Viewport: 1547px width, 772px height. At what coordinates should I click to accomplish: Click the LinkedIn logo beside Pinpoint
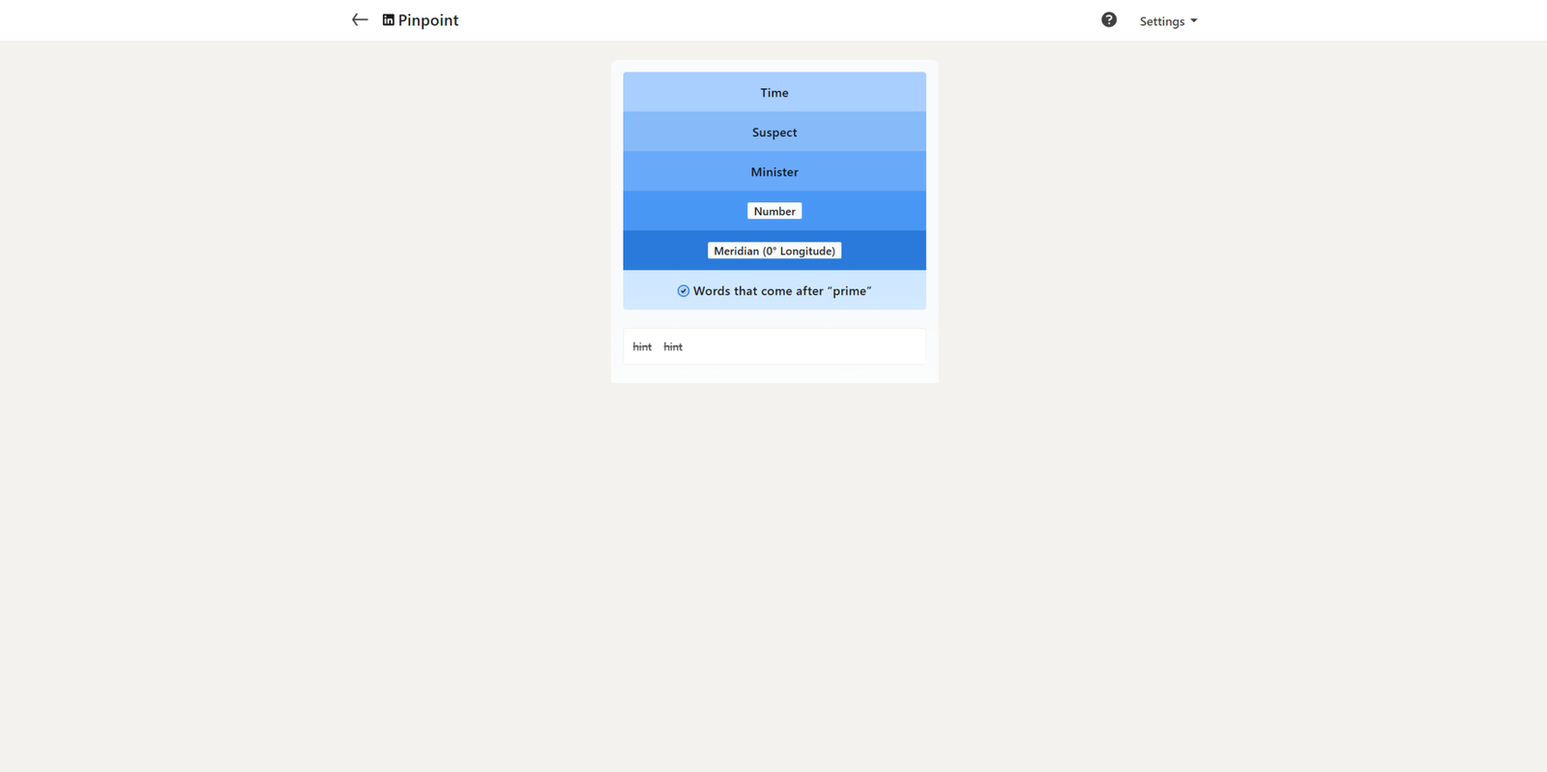click(x=389, y=20)
